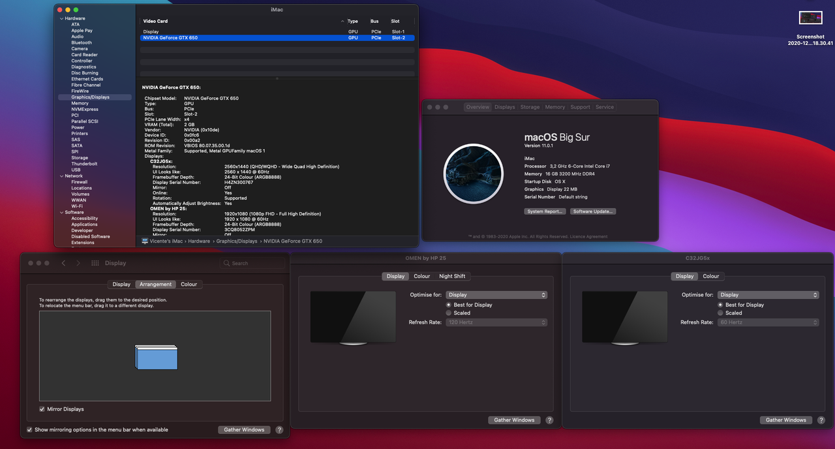The width and height of the screenshot is (835, 449).
Task: Select Apple Pay in the Hardware list
Action: 82,31
